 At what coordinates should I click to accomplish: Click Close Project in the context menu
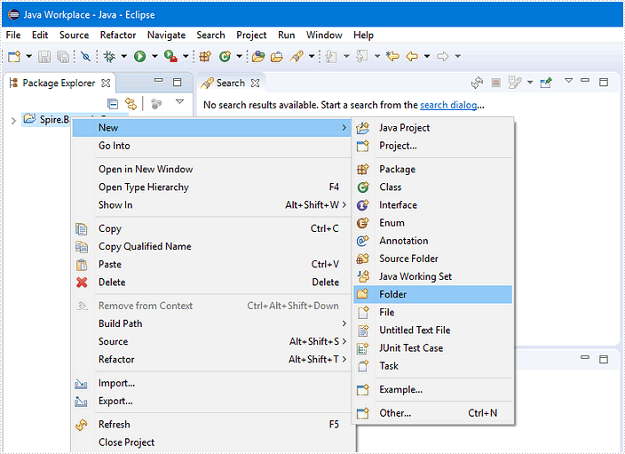pos(211,442)
